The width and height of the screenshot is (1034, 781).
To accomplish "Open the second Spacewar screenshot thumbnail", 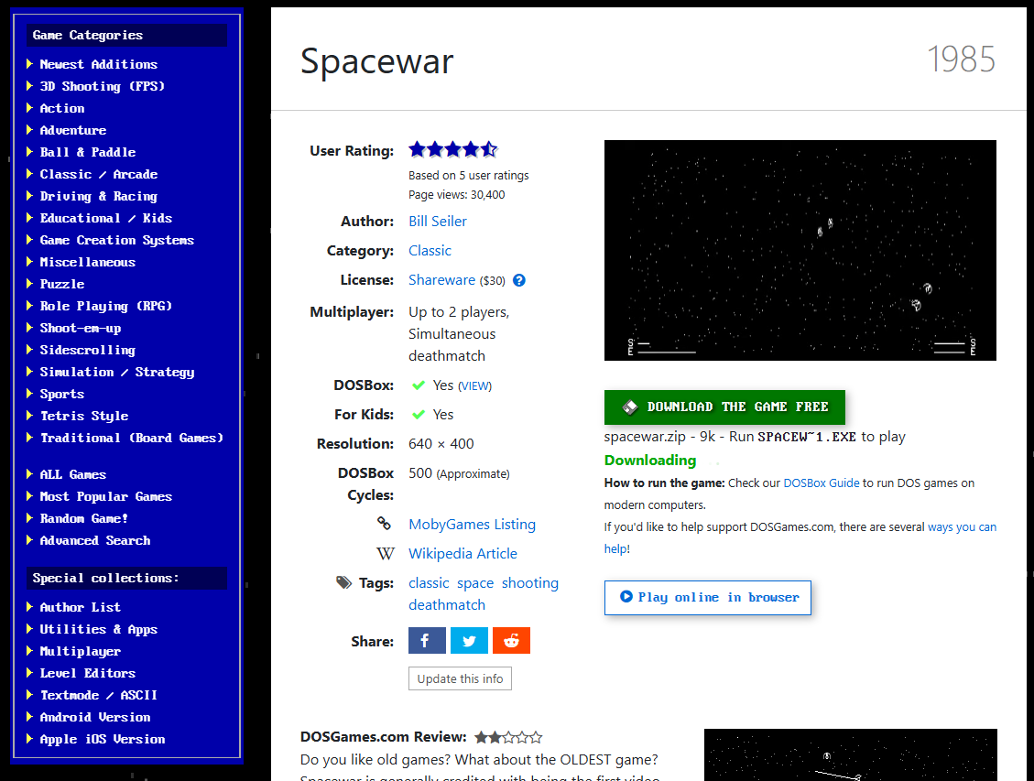I will [x=850, y=754].
